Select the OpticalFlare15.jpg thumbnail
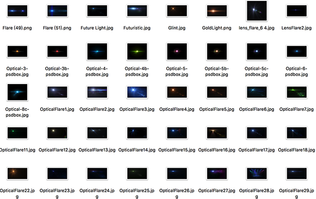Screen dimensions: 316x199 coord(177,133)
